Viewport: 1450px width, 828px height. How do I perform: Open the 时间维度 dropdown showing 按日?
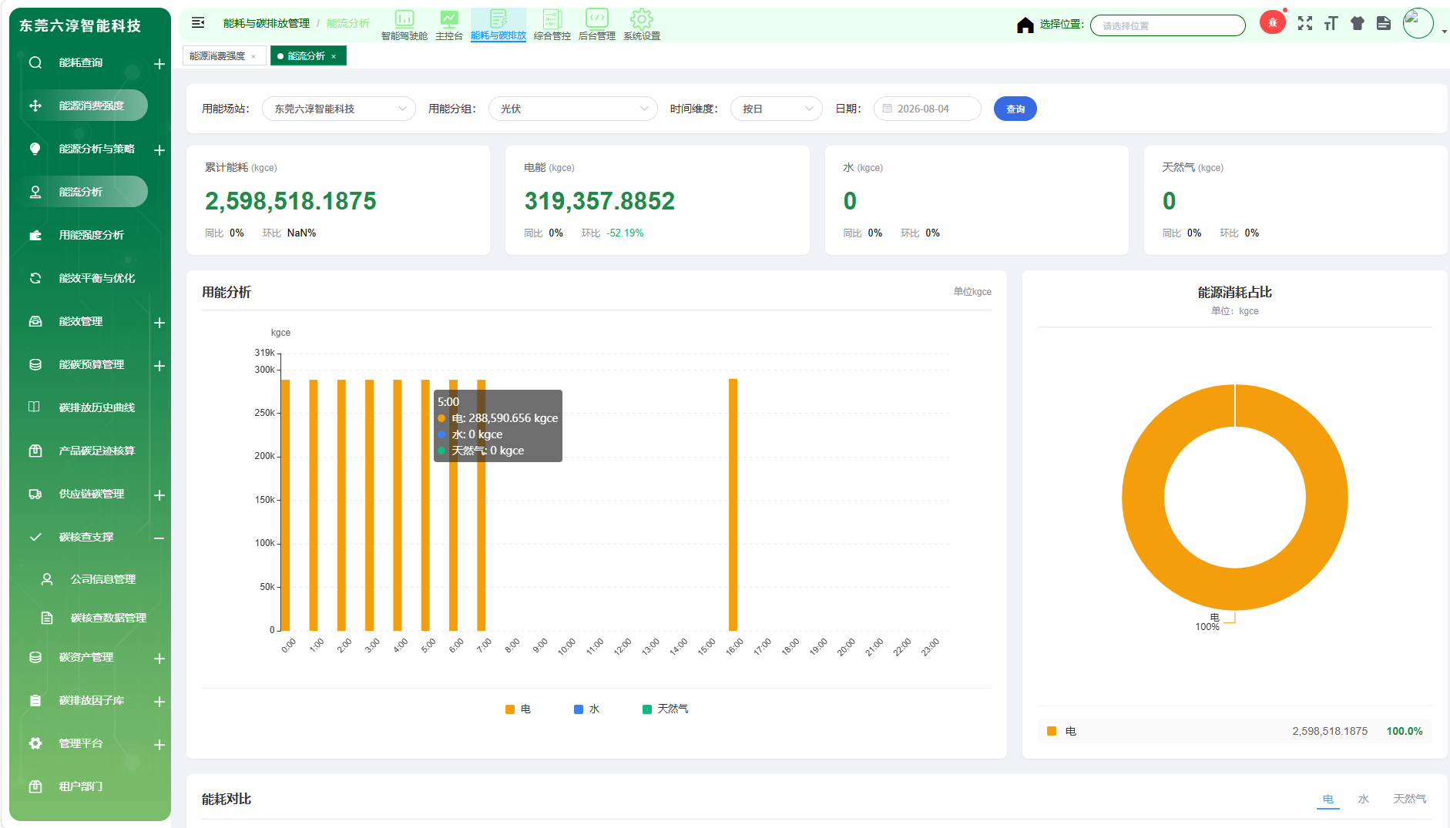pyautogui.click(x=777, y=109)
